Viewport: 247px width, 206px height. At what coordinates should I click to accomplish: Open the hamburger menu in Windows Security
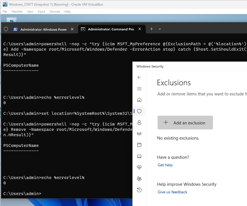[139, 89]
